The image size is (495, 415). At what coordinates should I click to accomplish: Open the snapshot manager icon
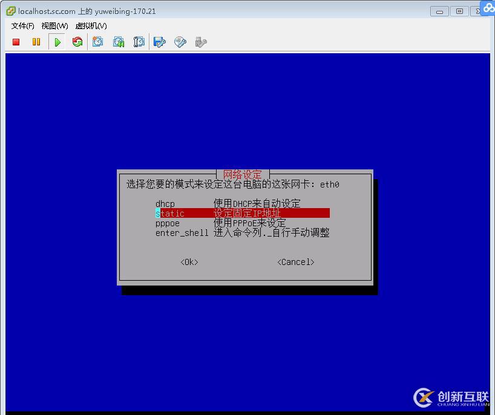(x=139, y=42)
